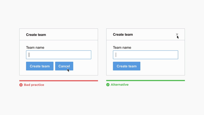Image resolution: width=204 pixels, height=115 pixels.
Task: Focus the Team name field in left dialog
Action: 59,55
